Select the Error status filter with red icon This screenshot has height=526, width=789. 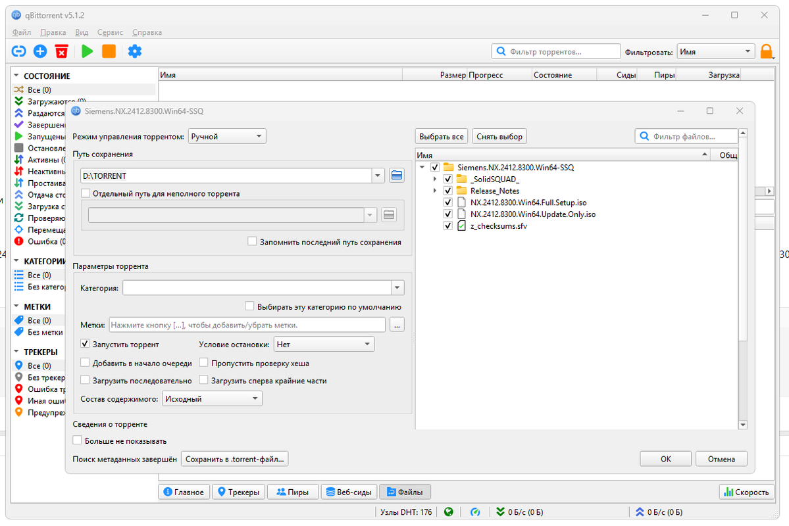tap(39, 241)
